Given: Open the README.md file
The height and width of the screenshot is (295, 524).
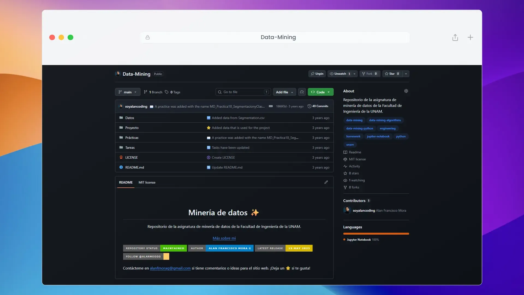Looking at the screenshot, I should 135,167.
